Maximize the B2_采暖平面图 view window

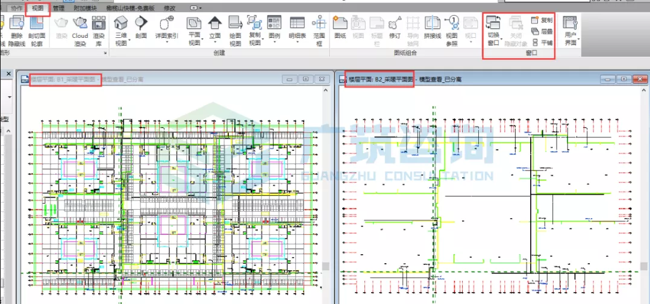click(x=624, y=79)
